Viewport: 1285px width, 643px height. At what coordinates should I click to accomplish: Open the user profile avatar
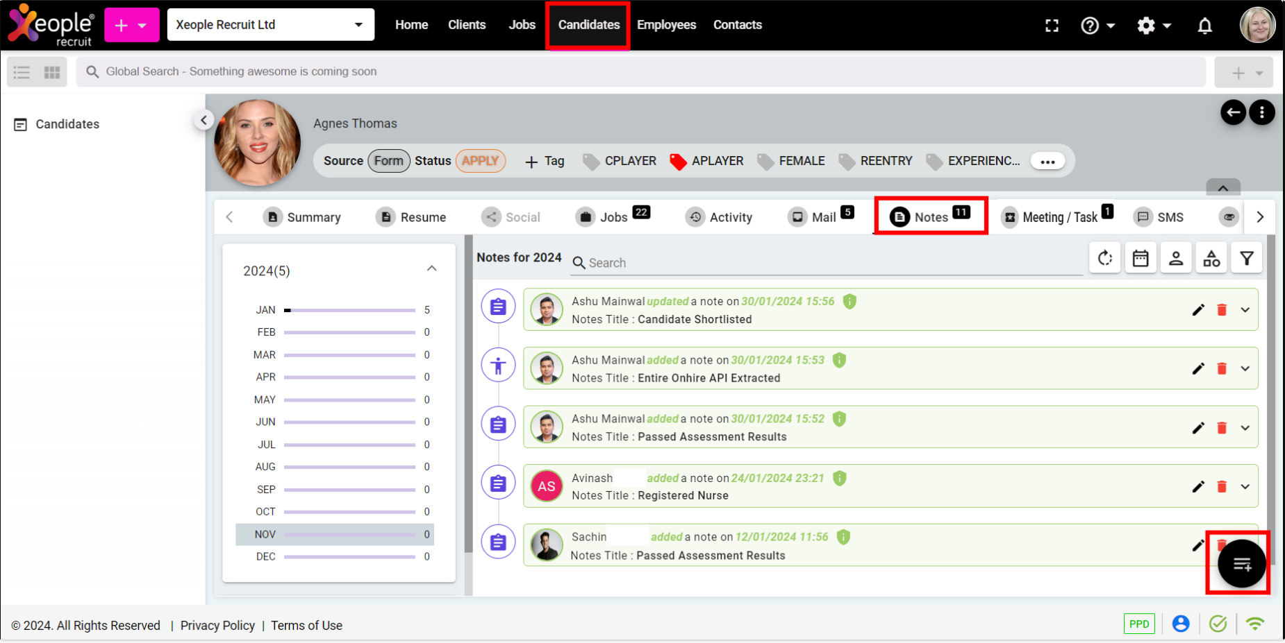1258,25
